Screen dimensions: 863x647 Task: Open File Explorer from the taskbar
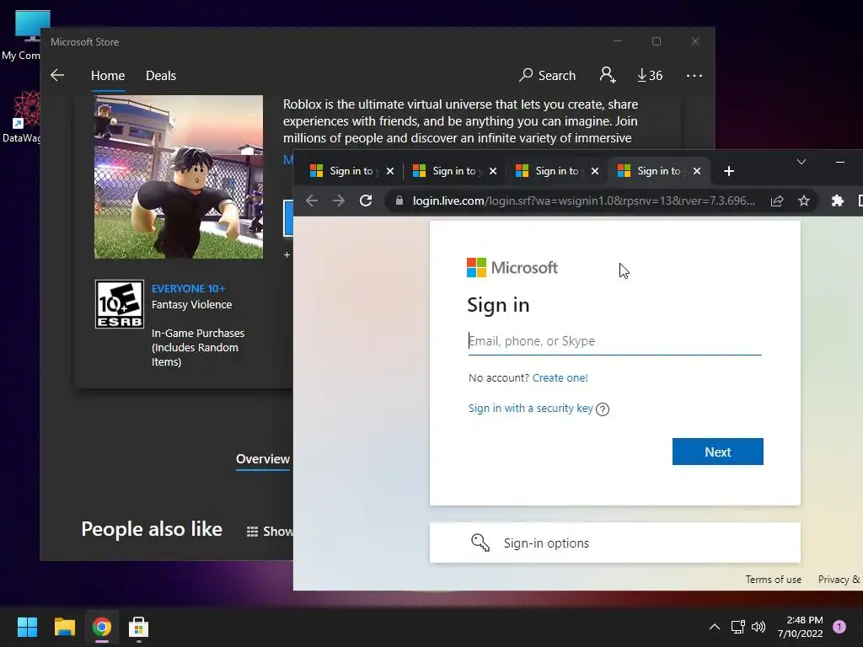pyautogui.click(x=64, y=627)
